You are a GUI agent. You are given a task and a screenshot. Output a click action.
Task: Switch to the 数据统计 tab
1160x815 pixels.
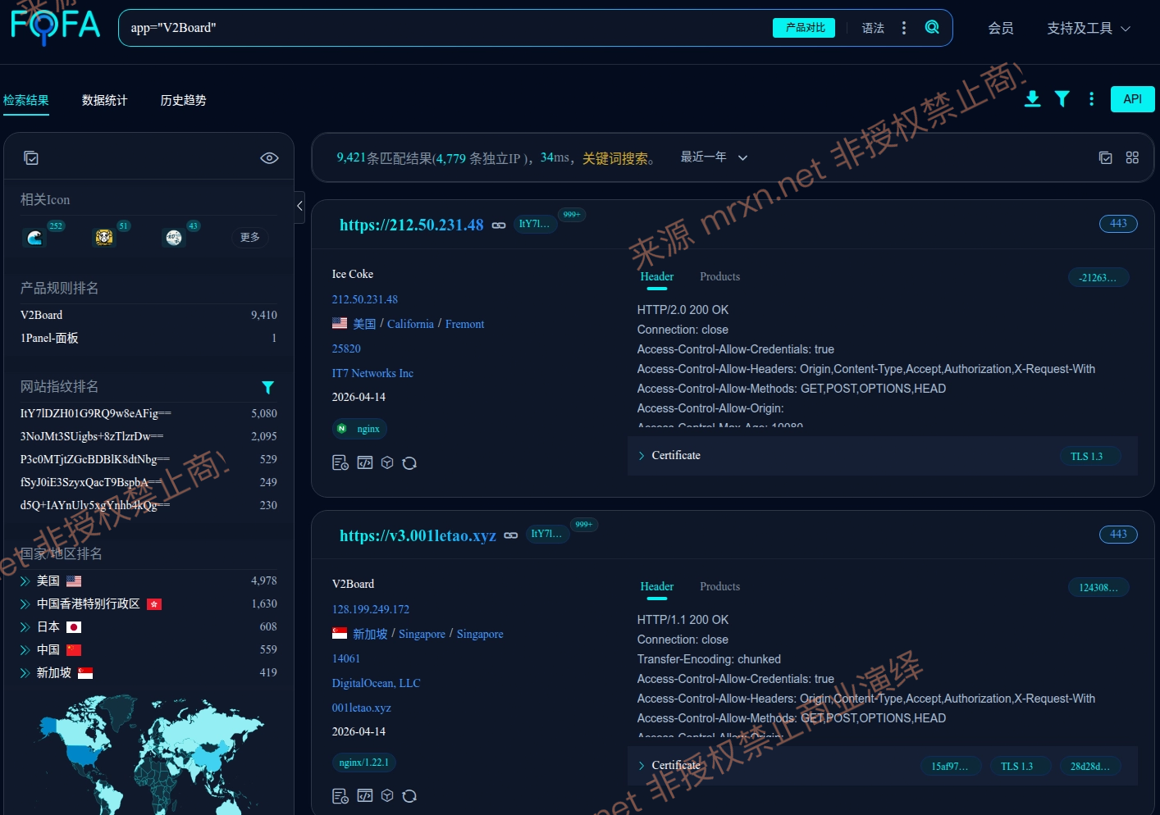click(x=104, y=100)
